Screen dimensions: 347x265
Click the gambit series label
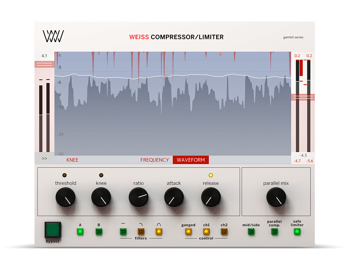tap(293, 37)
